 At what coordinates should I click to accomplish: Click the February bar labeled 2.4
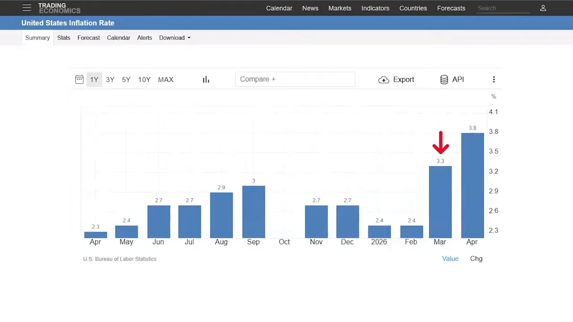[x=411, y=232]
